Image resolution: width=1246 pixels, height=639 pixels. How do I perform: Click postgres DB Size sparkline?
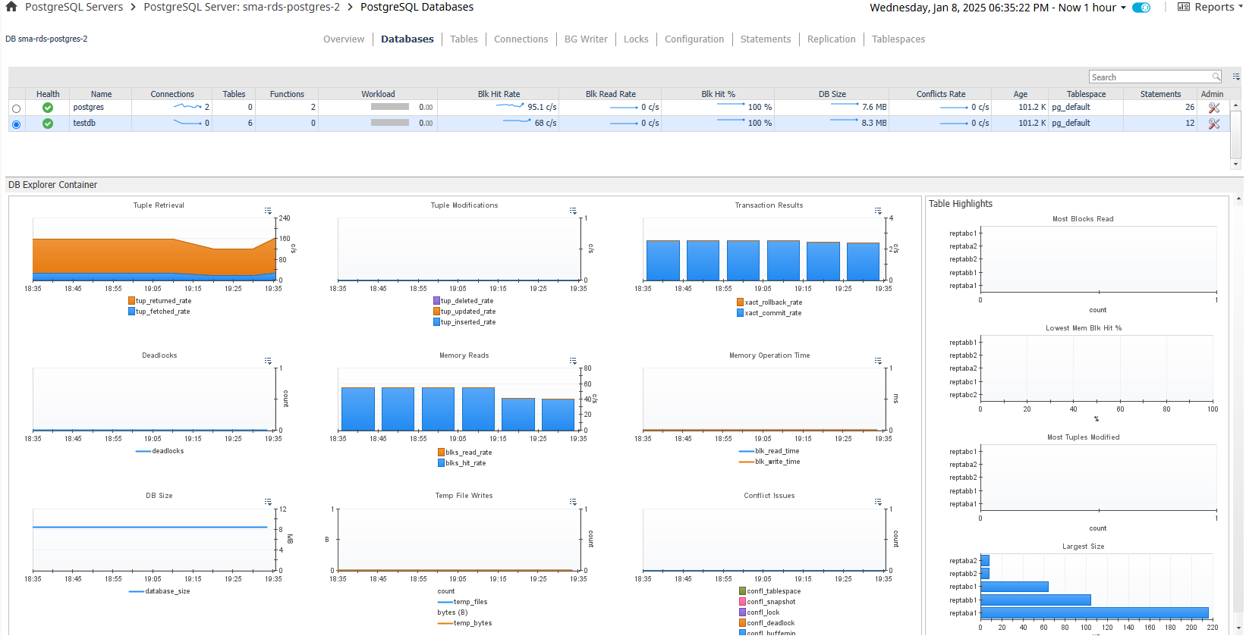point(845,105)
